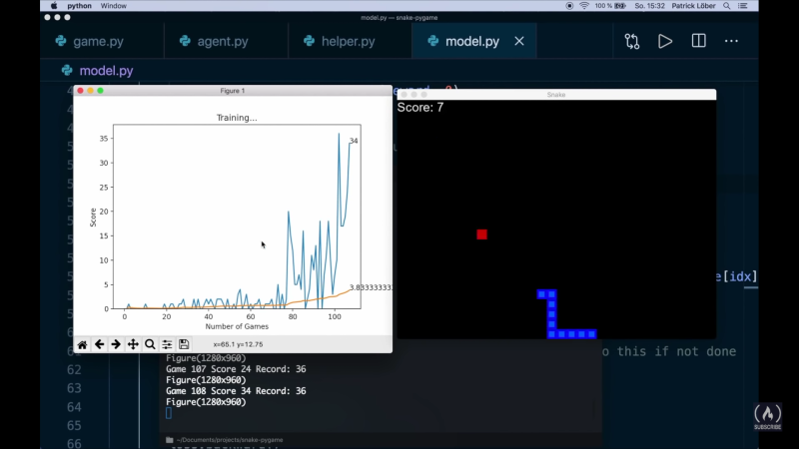
Task: Go forward to next plot view
Action: click(x=116, y=344)
